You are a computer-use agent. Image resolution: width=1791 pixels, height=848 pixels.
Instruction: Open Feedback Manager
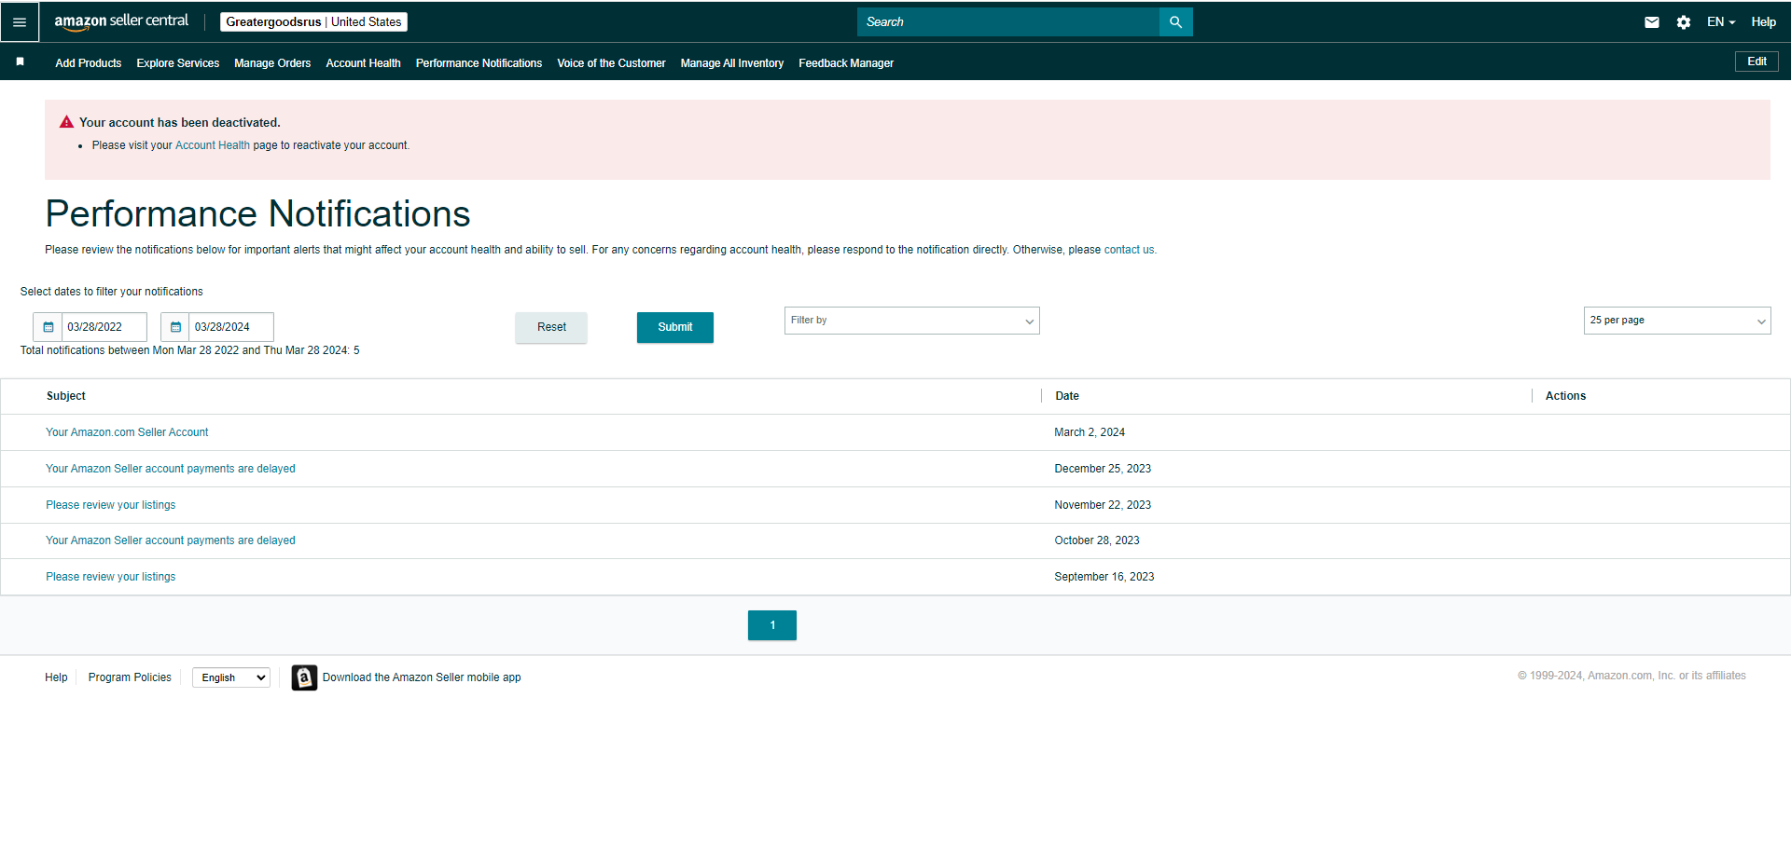[846, 63]
